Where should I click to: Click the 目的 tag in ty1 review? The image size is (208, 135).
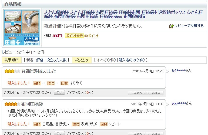pyautogui.click(x=37, y=83)
